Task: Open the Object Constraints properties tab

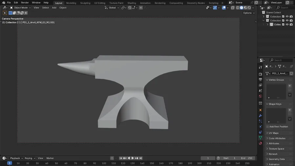Action: coord(260,132)
